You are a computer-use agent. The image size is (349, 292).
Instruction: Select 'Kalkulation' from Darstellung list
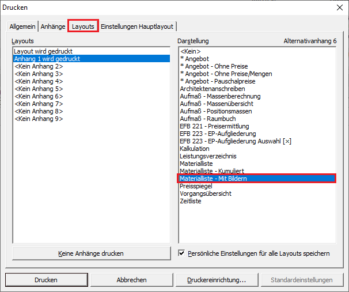coord(195,149)
